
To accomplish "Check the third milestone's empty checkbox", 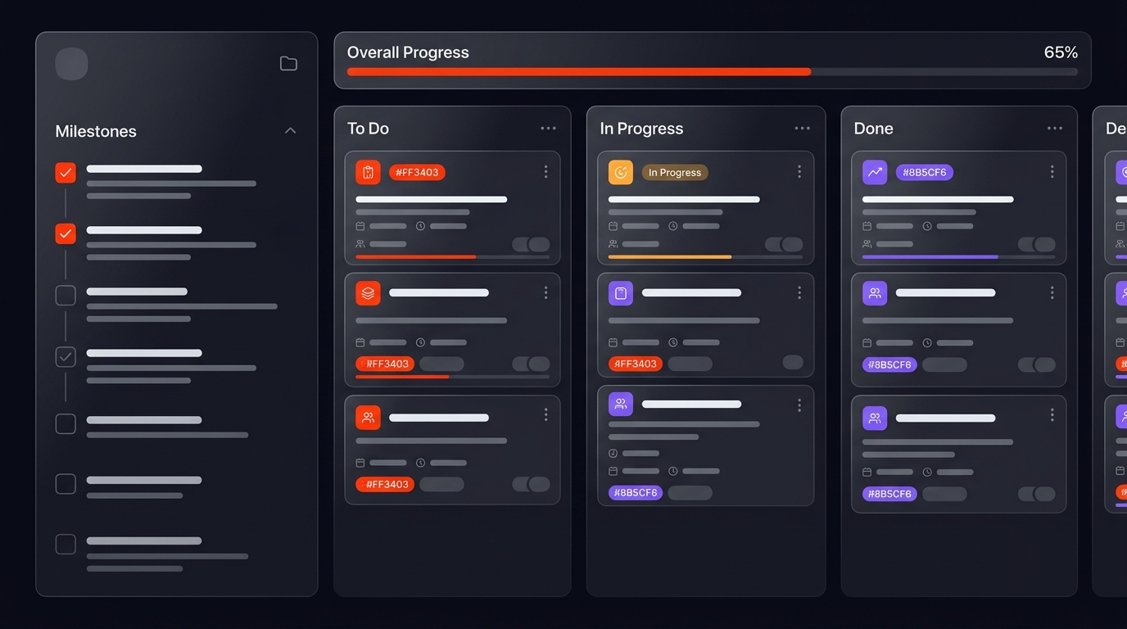I will (66, 295).
